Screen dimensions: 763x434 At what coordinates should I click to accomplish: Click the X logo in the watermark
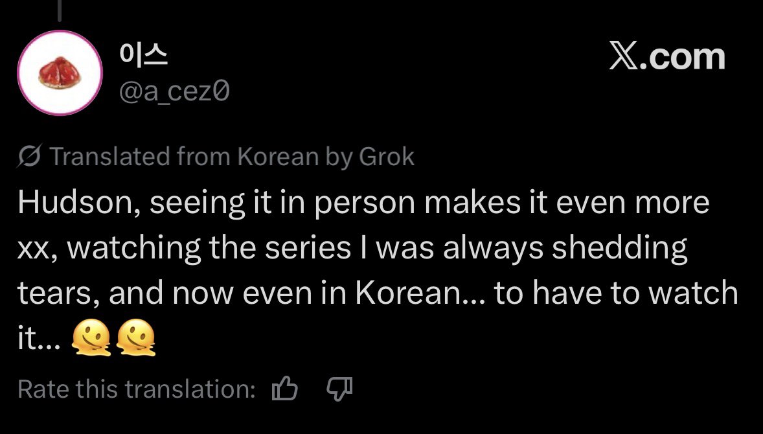(623, 57)
